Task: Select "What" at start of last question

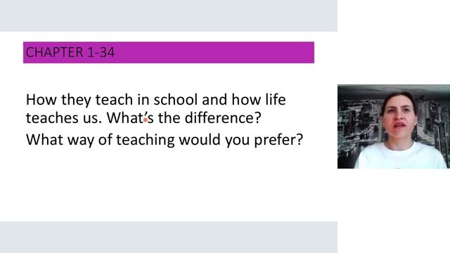Action: point(44,140)
